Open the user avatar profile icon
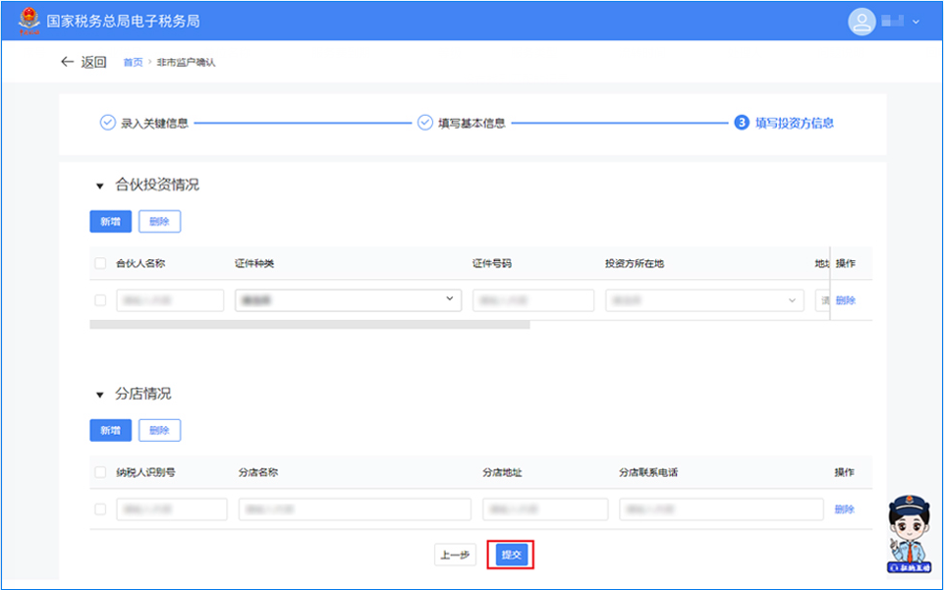The image size is (944, 590). tap(861, 21)
